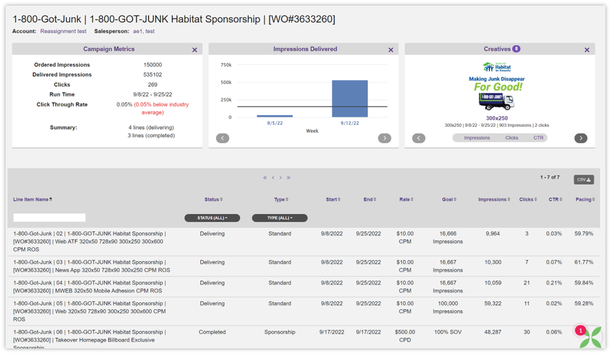Click the Creatives count badge 8
This screenshot has height=354, width=611.
coord(516,49)
